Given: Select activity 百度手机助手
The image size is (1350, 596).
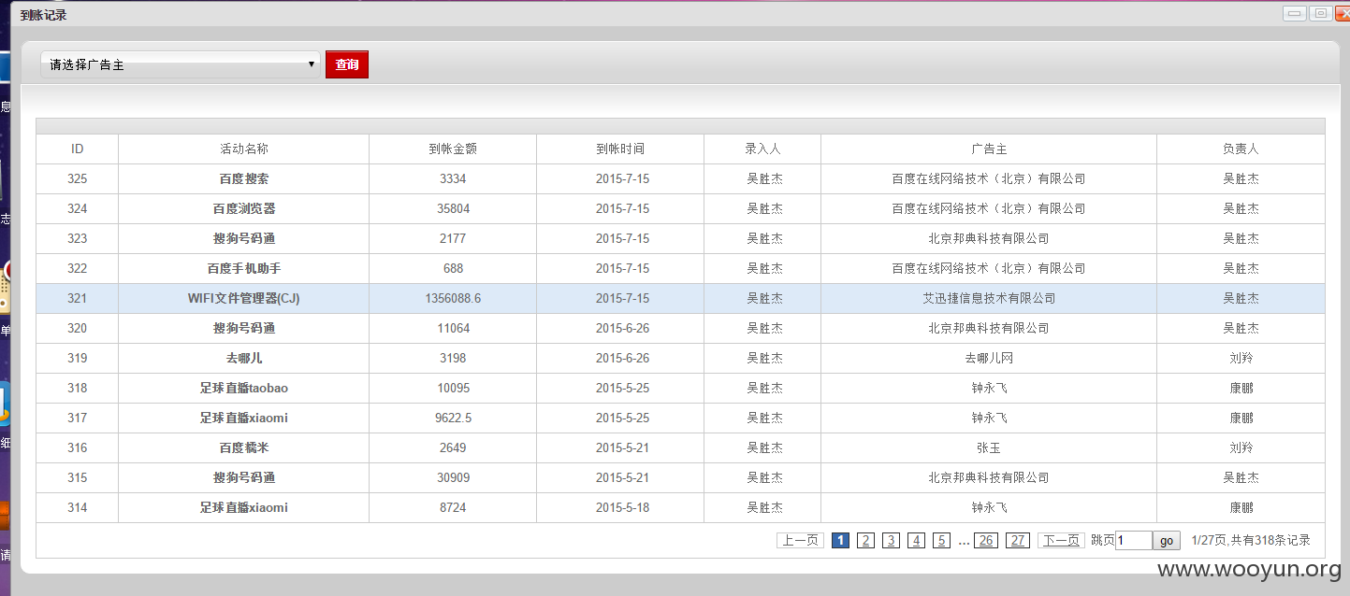Looking at the screenshot, I should pyautogui.click(x=244, y=268).
